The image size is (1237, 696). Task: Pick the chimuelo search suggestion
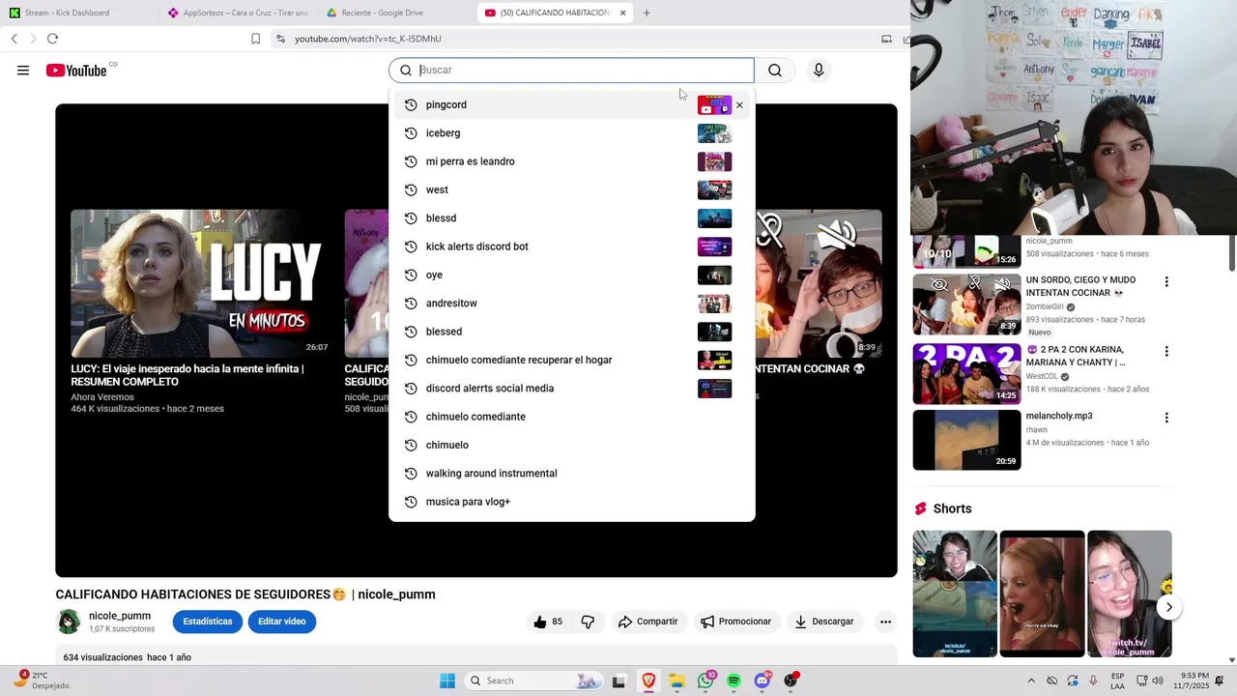[x=571, y=446]
